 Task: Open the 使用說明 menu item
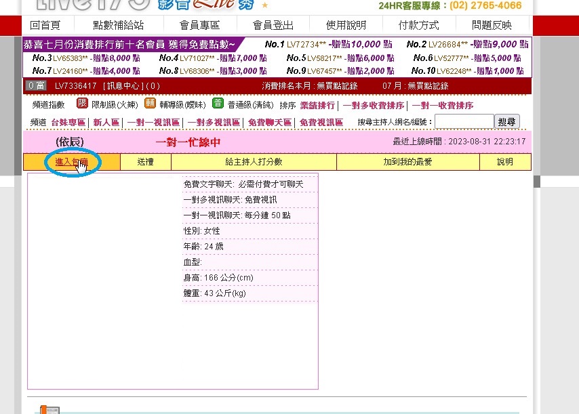346,25
